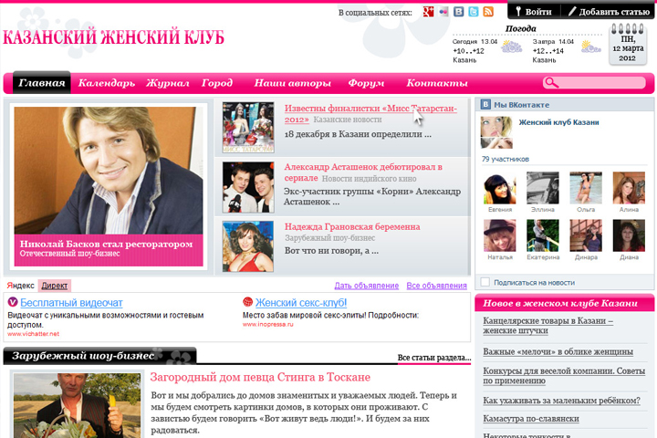
Task: Open member Наталья's avatar
Action: click(x=500, y=235)
